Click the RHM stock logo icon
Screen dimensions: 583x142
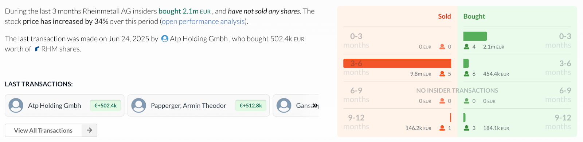point(37,49)
